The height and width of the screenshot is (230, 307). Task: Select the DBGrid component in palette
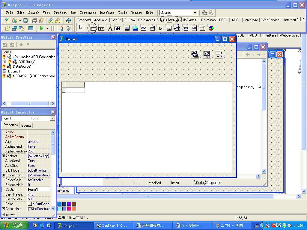(x=93, y=28)
